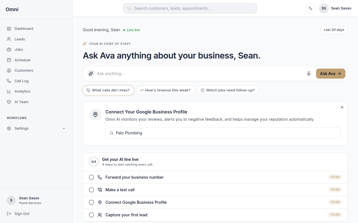
Task: Focus the Ask anything input
Action: tap(200, 74)
